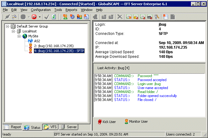Click the new user toolbar icon
This screenshot has height=138, width=208.
(65, 17)
